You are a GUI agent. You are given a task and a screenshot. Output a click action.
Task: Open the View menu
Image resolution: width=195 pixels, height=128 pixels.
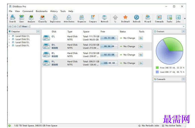pos(17,11)
